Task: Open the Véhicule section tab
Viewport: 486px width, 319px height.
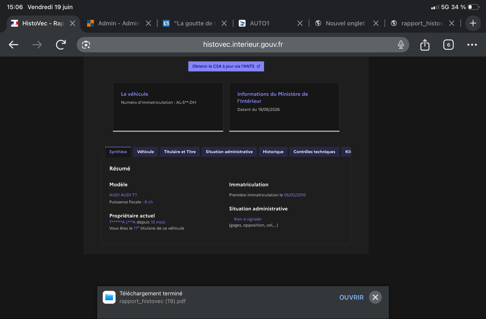Action: tap(145, 152)
